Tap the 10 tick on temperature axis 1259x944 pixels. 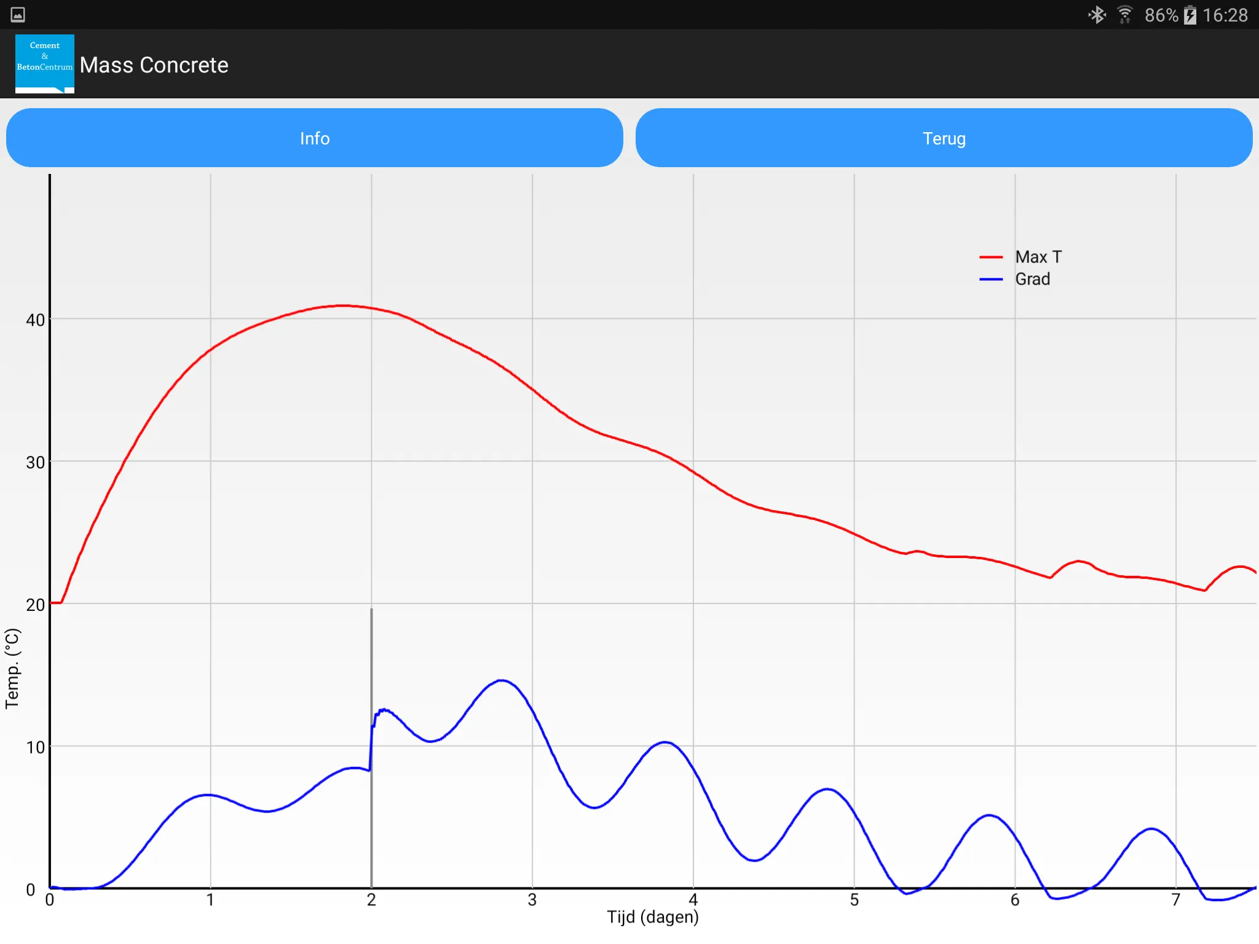pos(35,747)
